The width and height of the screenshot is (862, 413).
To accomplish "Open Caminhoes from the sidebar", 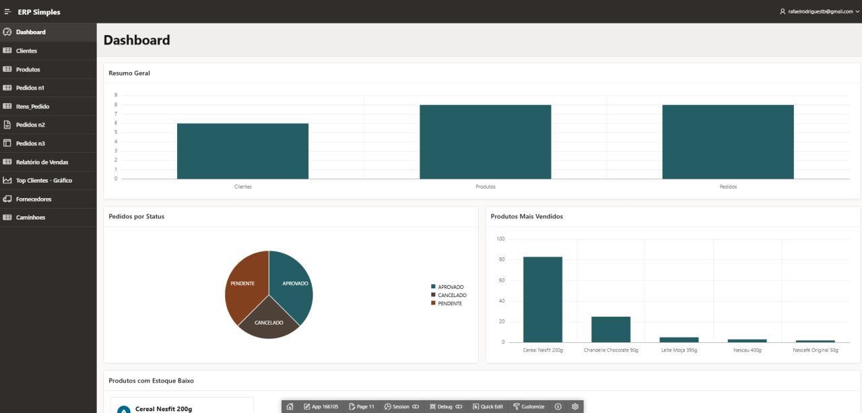I will [x=48, y=218].
